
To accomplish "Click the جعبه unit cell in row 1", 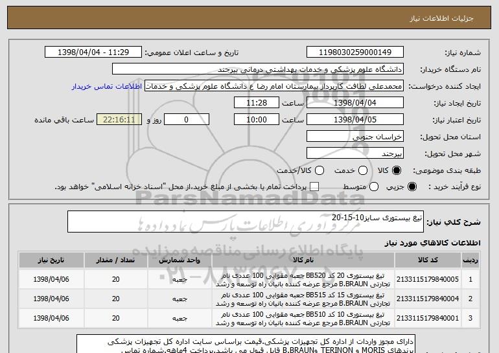I will tap(180, 280).
